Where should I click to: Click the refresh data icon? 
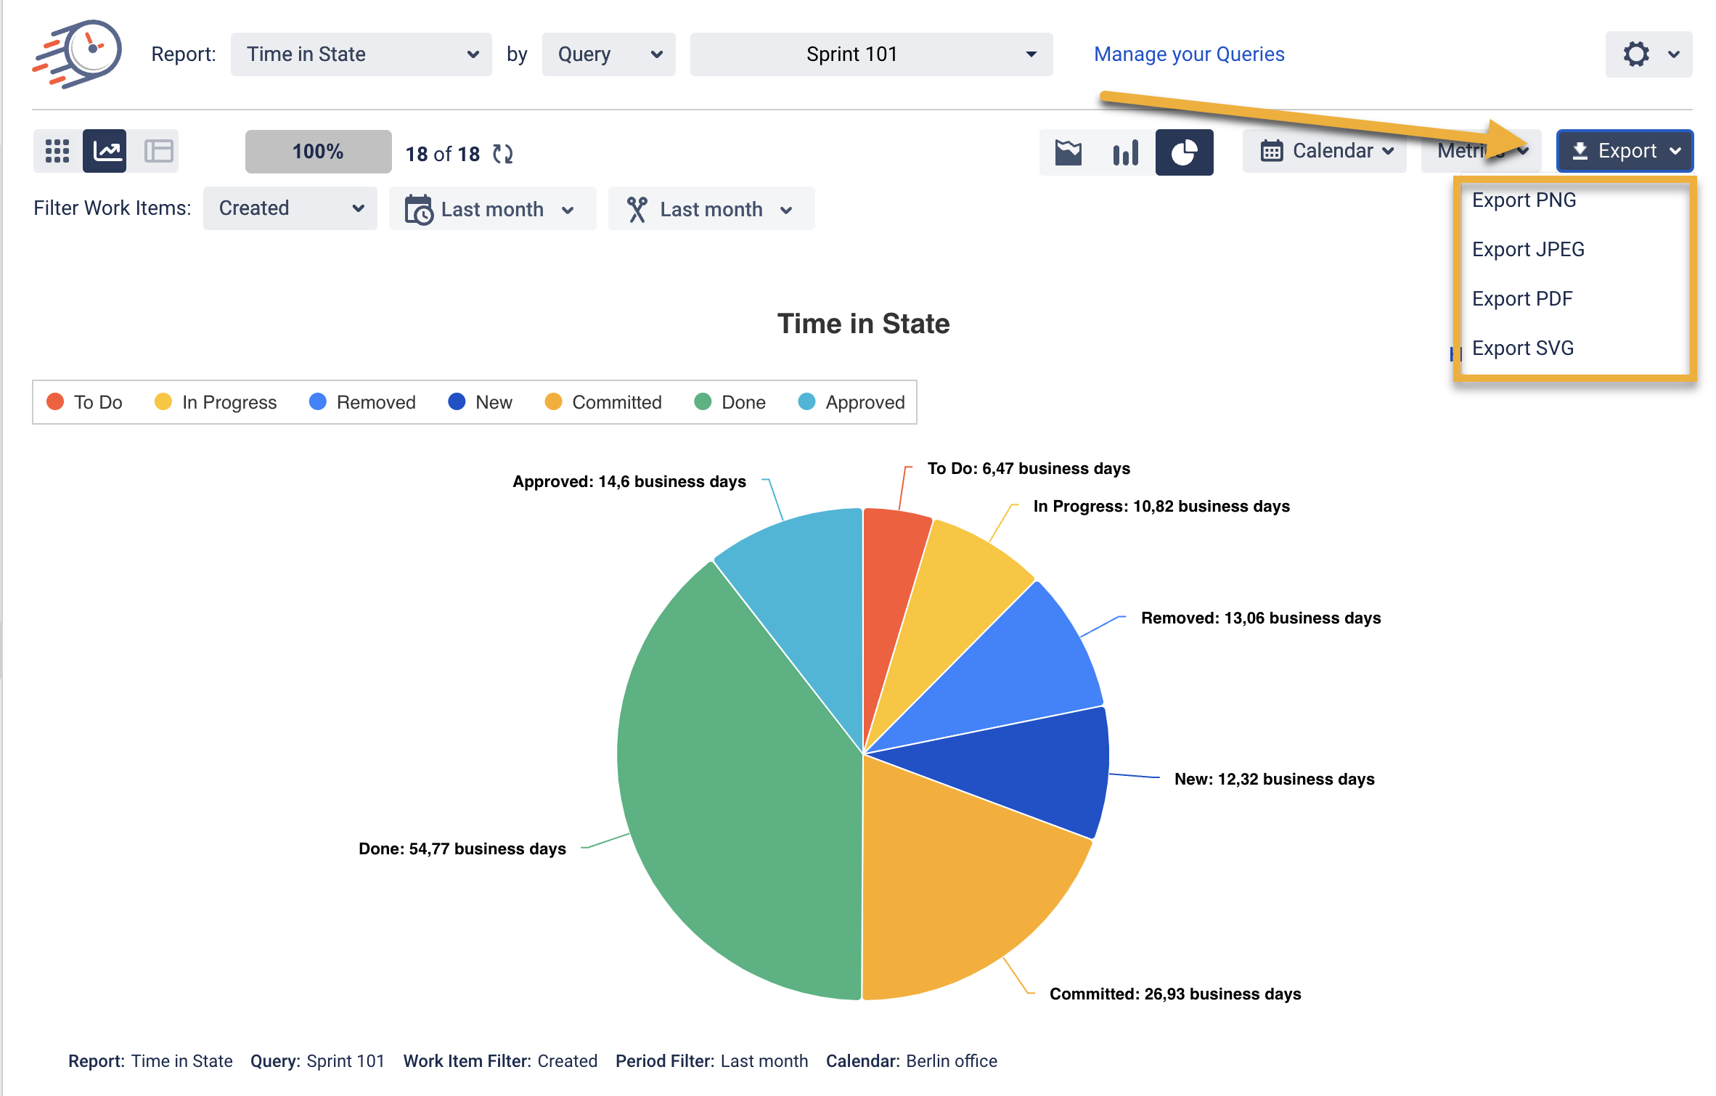503,154
